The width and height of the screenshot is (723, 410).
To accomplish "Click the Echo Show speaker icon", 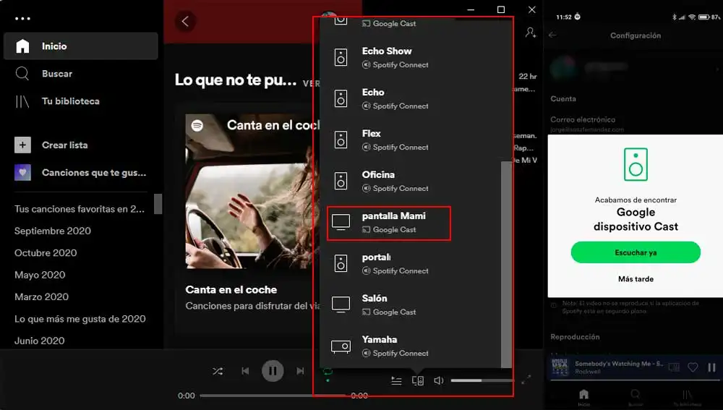I will pyautogui.click(x=341, y=57).
